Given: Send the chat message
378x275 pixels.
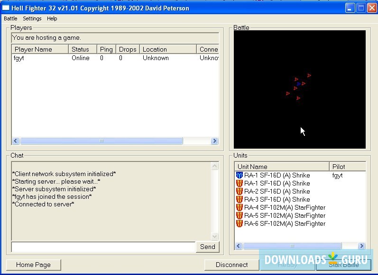Looking at the screenshot, I should coord(208,247).
